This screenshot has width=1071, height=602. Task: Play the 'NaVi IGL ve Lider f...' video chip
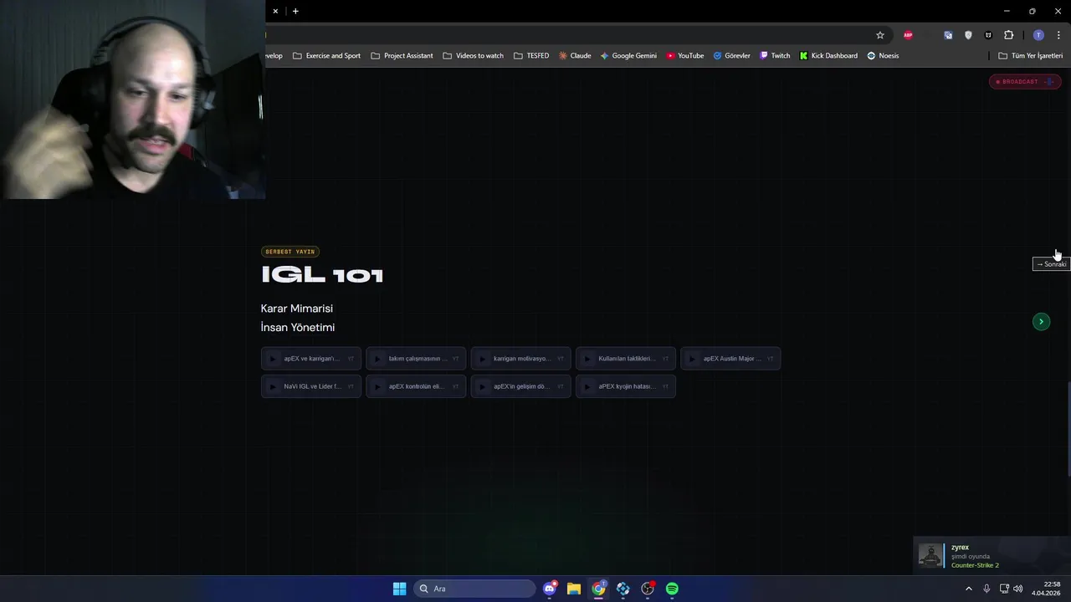311,386
